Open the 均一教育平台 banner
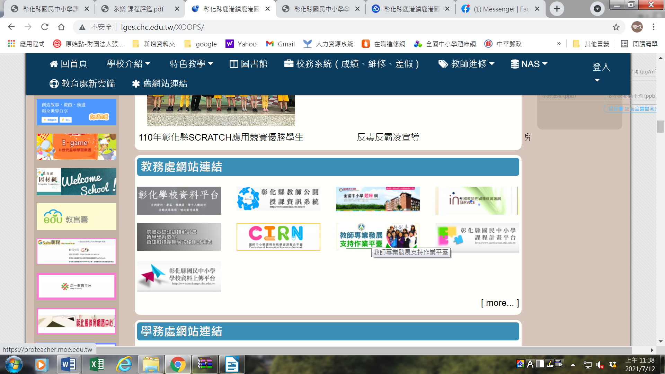 click(77, 286)
